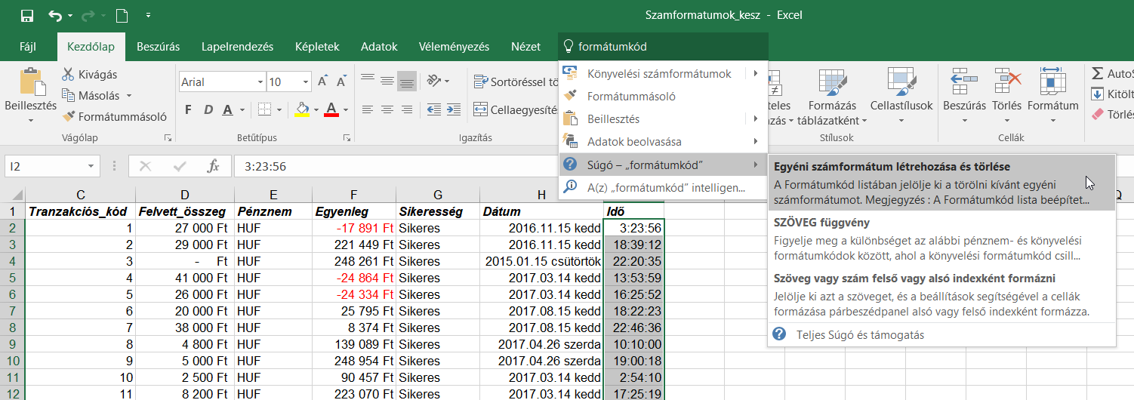The width and height of the screenshot is (1134, 400).
Task: Toggle bold formatting with the F button
Action: (x=188, y=110)
